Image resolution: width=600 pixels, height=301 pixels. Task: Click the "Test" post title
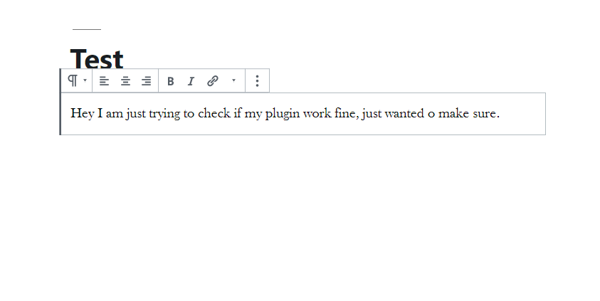(97, 58)
